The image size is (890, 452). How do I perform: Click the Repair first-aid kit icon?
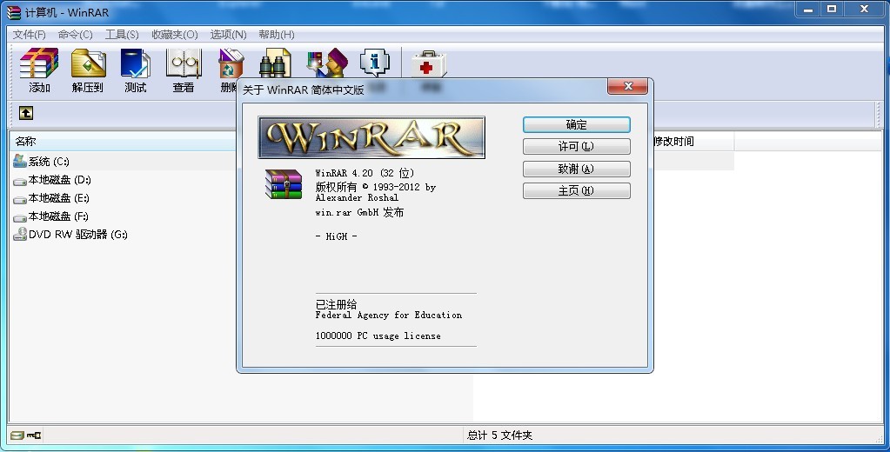click(429, 63)
